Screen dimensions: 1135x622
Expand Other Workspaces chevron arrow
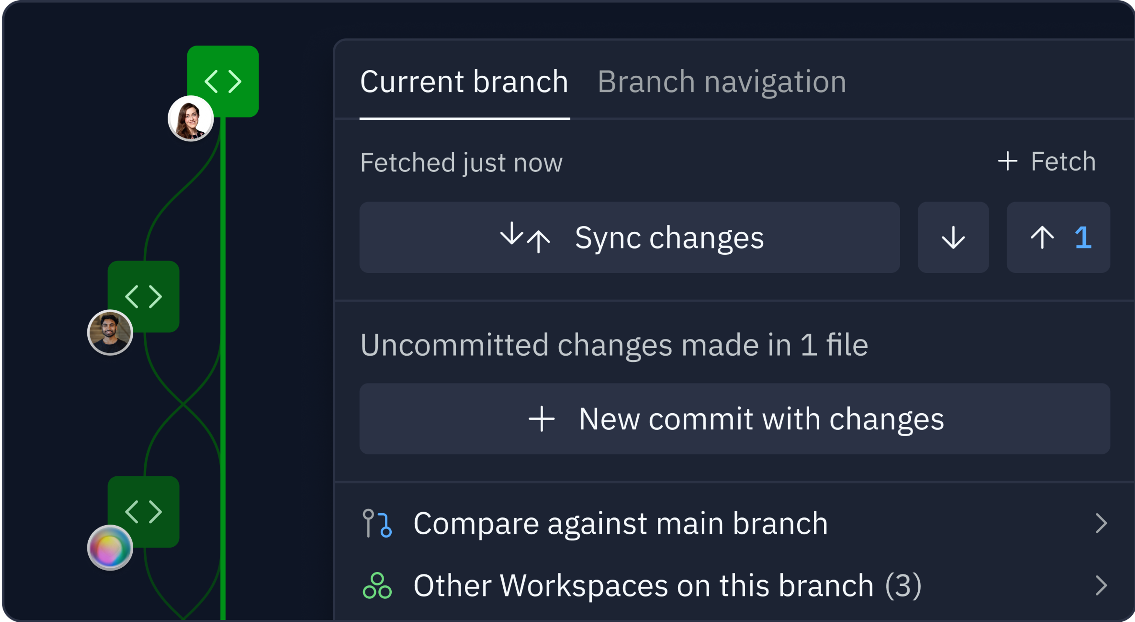pos(1101,585)
